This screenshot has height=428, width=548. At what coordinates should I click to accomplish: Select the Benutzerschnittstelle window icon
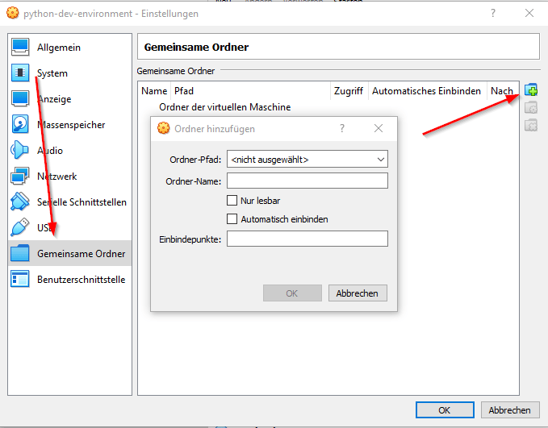[x=20, y=279]
